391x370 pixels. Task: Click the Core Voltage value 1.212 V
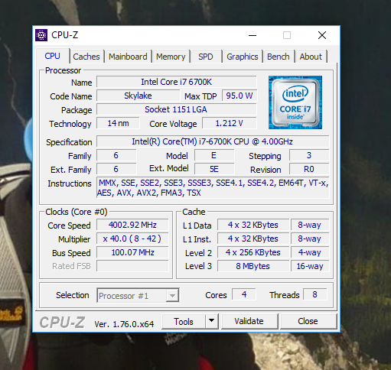click(230, 123)
